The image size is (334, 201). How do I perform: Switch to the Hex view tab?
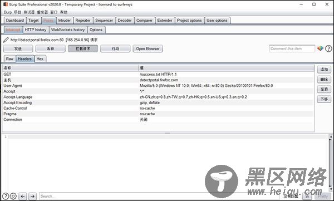click(40, 59)
